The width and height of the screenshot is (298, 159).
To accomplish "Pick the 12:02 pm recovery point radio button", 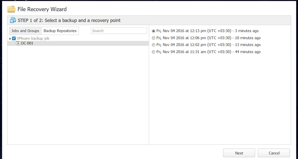I will pyautogui.click(x=153, y=45).
